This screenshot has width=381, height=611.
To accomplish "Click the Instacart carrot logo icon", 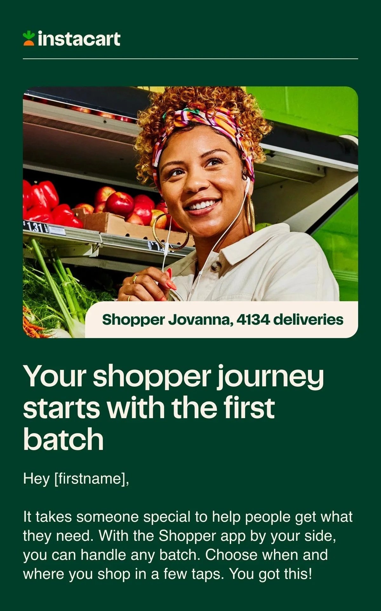I will pyautogui.click(x=29, y=38).
